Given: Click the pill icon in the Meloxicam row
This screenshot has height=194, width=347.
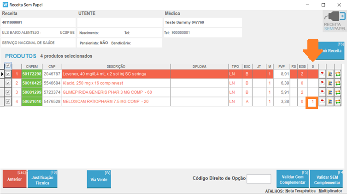Looking at the screenshot, I should tap(322, 102).
